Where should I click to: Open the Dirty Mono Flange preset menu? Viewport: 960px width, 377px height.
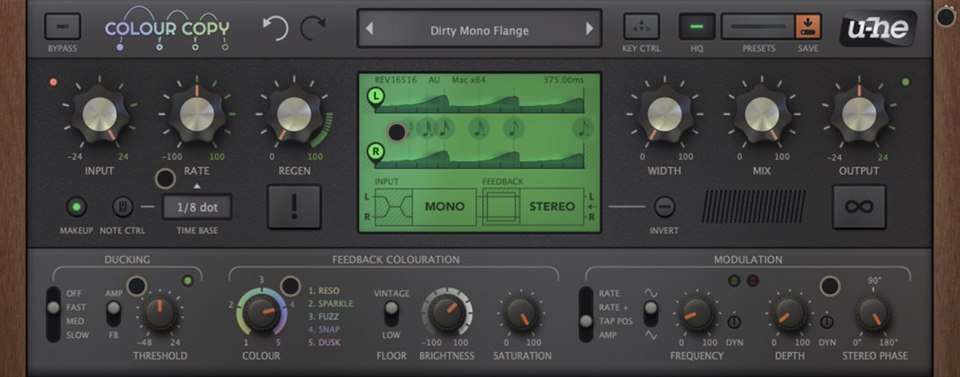click(x=479, y=30)
